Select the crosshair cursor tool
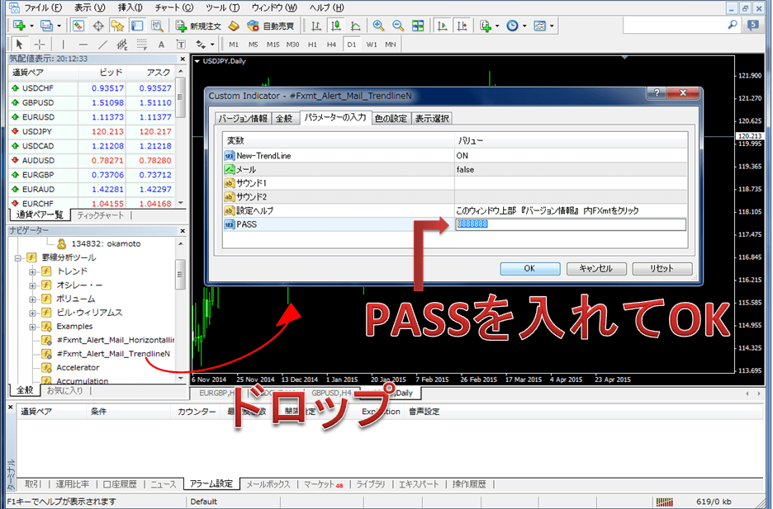The height and width of the screenshot is (509, 773). point(39,44)
